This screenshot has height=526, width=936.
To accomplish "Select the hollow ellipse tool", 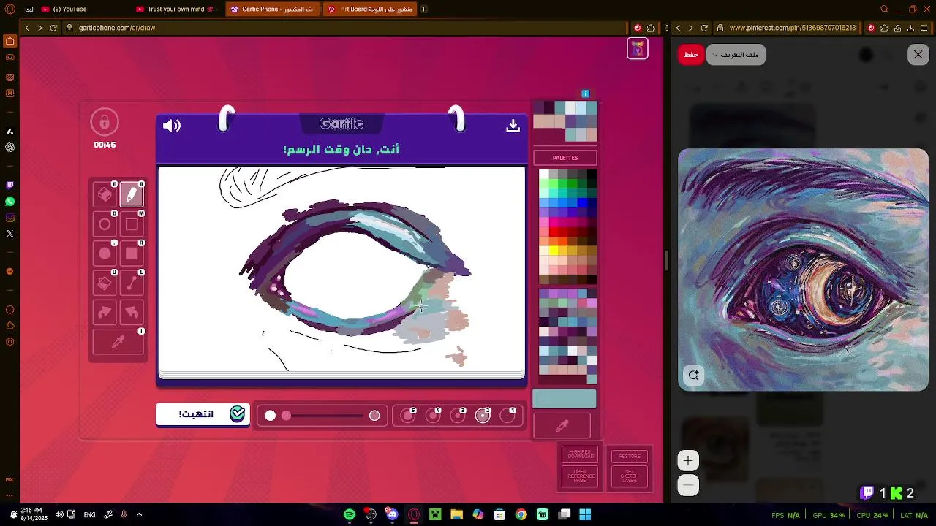I will click(105, 224).
